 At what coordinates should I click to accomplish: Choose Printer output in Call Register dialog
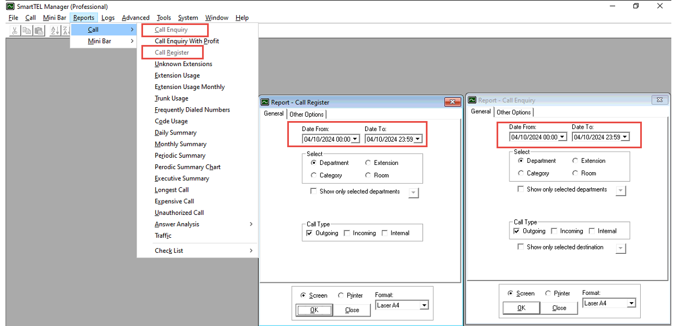(x=341, y=295)
